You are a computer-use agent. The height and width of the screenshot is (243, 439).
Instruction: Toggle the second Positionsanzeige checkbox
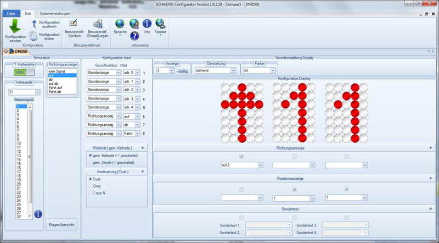[x=294, y=190]
